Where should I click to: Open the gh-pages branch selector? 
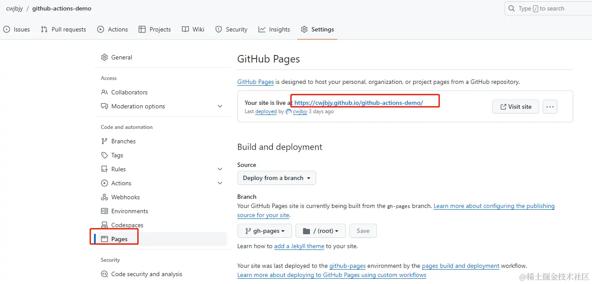pyautogui.click(x=265, y=231)
